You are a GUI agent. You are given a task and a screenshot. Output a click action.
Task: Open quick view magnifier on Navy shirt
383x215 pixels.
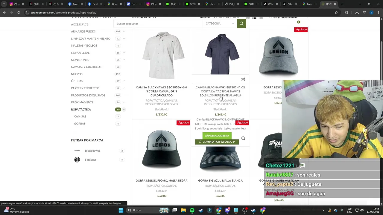pyautogui.click(x=243, y=139)
